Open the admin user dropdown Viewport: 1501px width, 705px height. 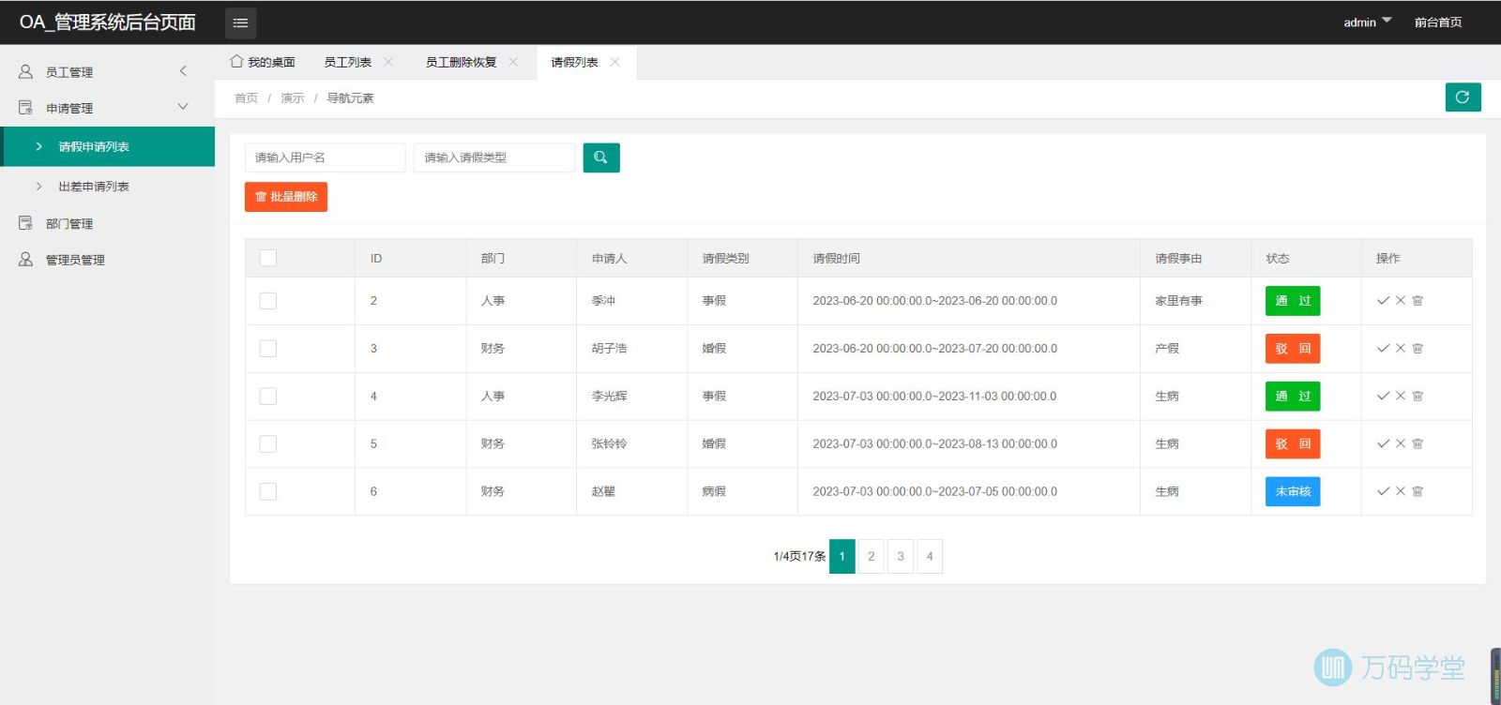pyautogui.click(x=1368, y=22)
